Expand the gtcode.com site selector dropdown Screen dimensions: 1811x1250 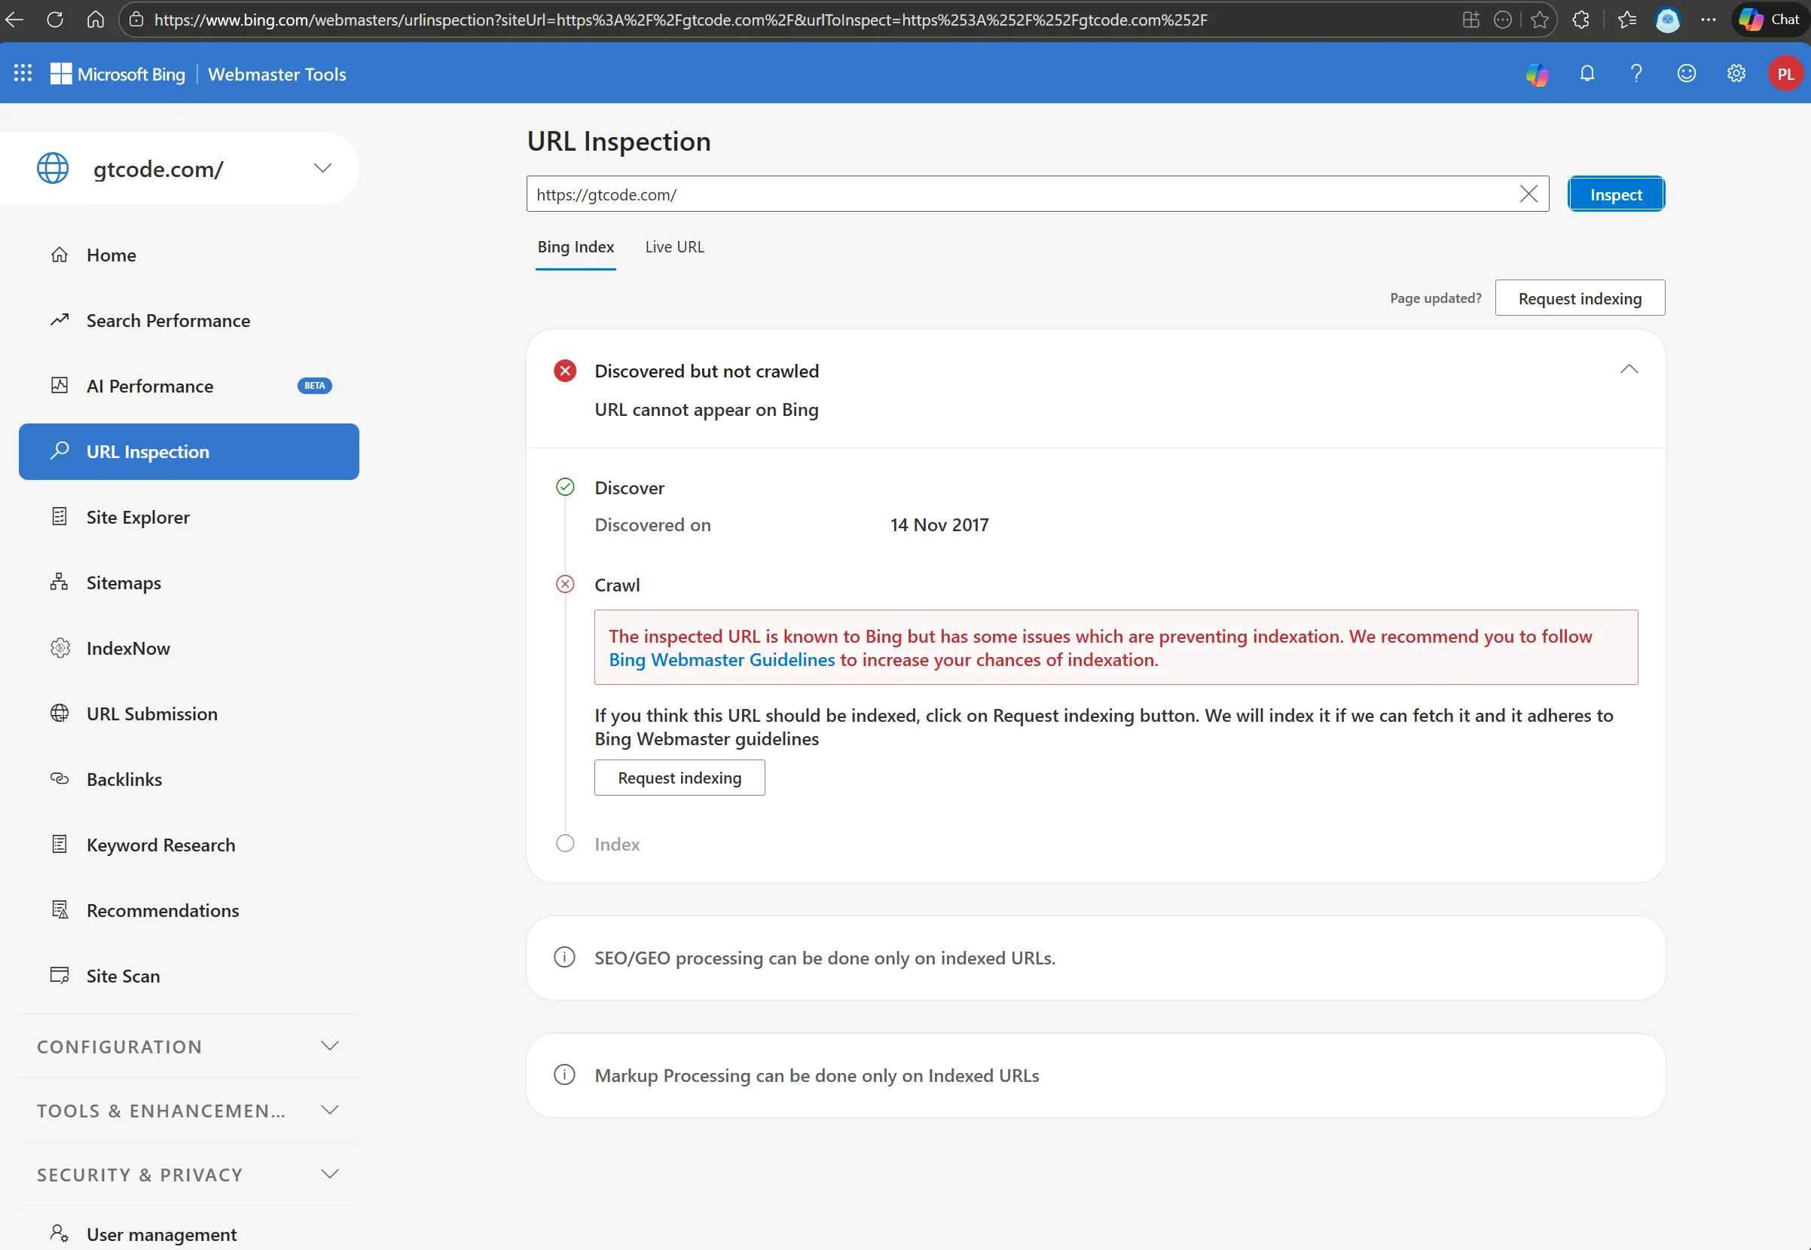(322, 168)
